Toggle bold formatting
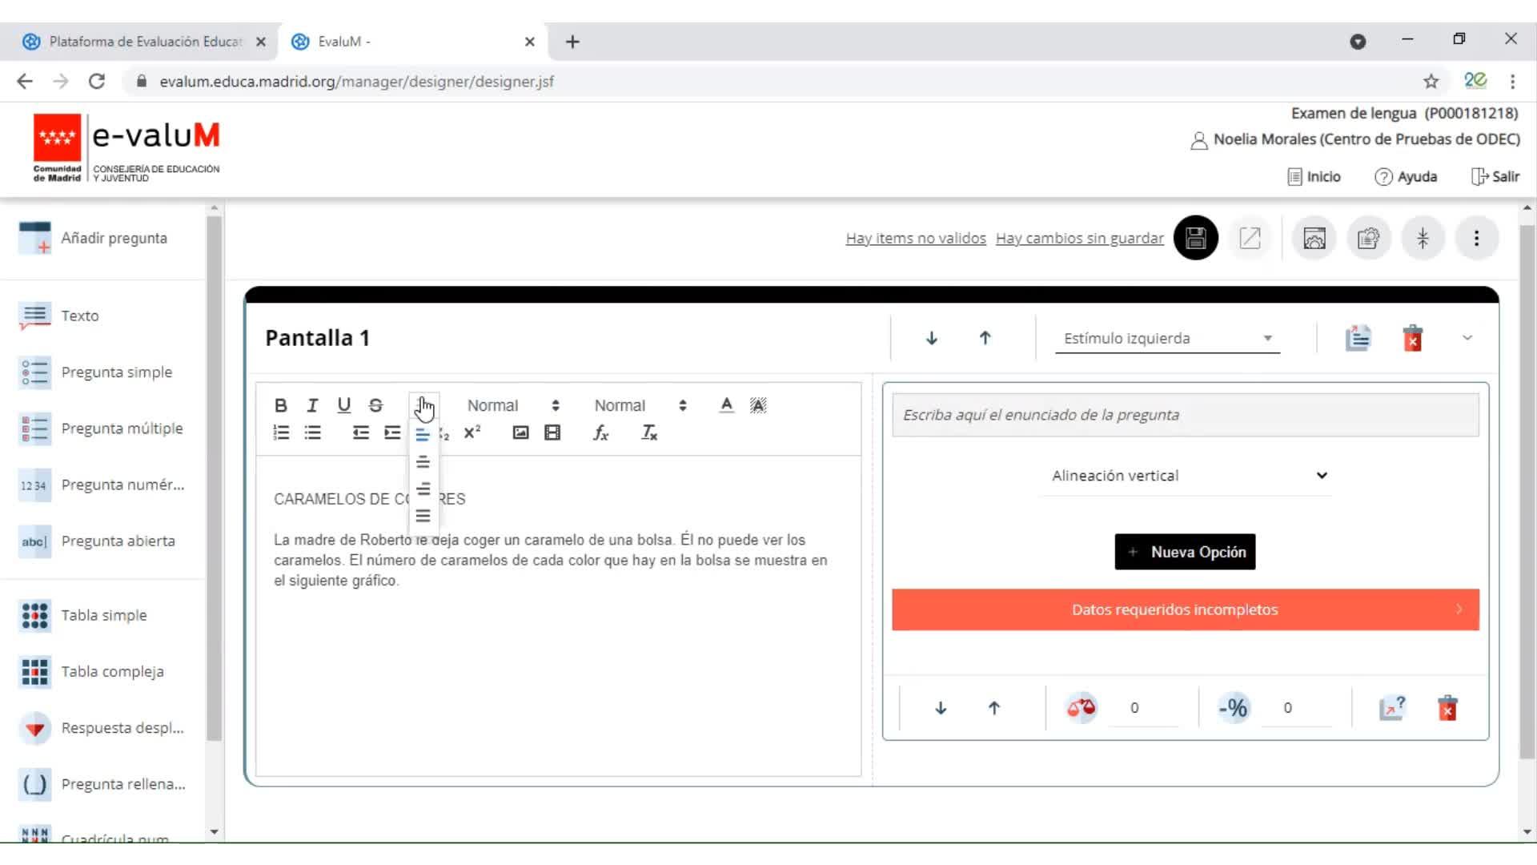The image size is (1537, 865). tap(280, 405)
